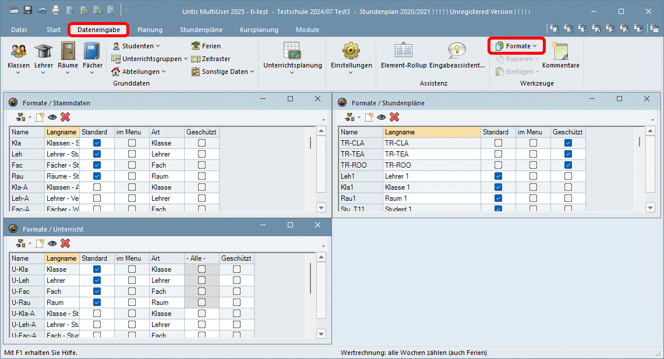This screenshot has width=664, height=359.
Task: Enable im Menu checkbox for U-Kla
Action: pos(132,269)
